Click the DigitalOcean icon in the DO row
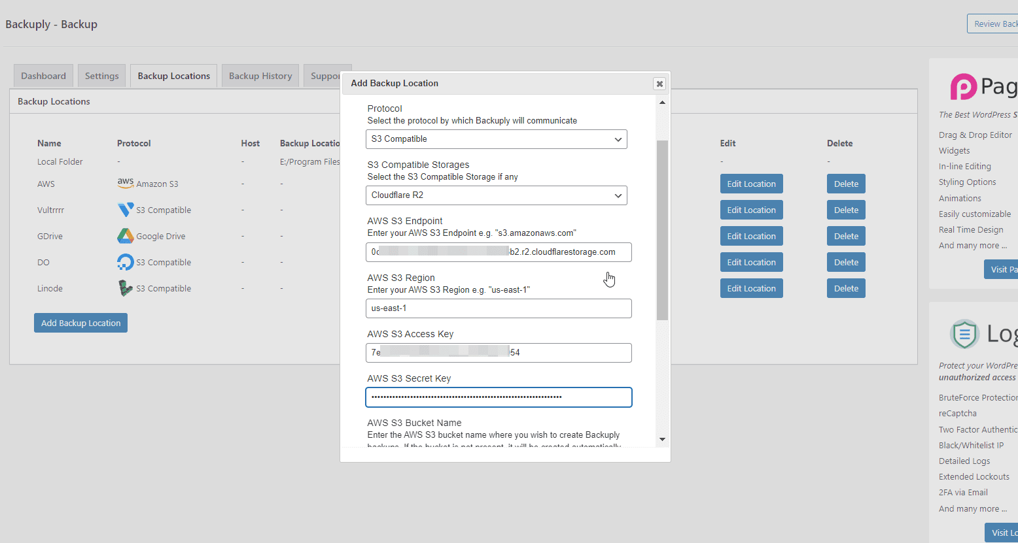 125,261
